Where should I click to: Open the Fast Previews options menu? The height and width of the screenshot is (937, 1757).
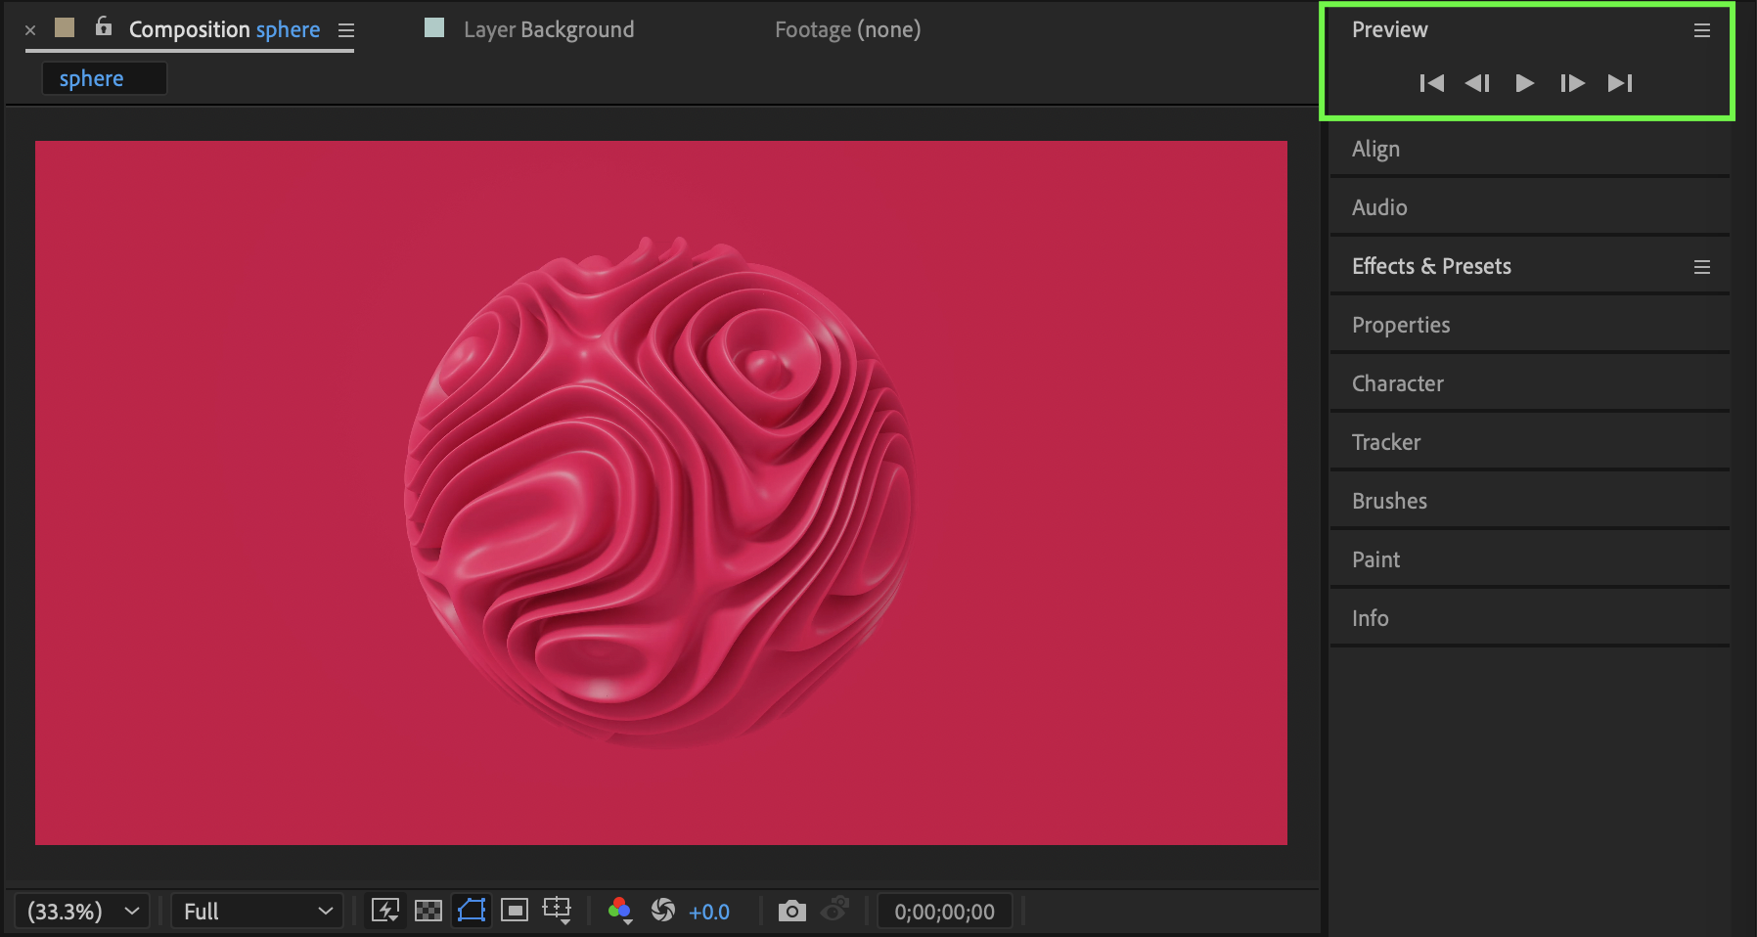385,911
